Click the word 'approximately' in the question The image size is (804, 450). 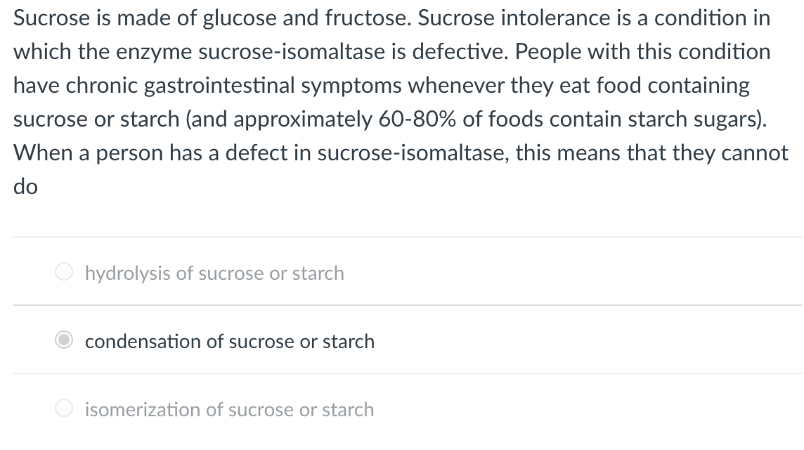[303, 120]
